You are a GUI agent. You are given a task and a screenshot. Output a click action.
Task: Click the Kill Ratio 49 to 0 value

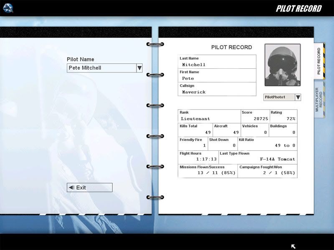[x=285, y=145]
